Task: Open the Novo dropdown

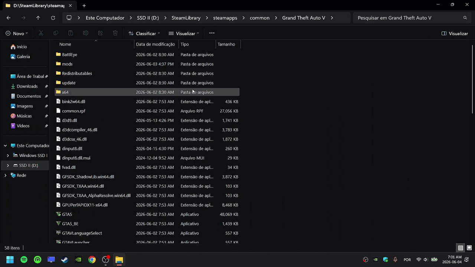Action: (17, 33)
